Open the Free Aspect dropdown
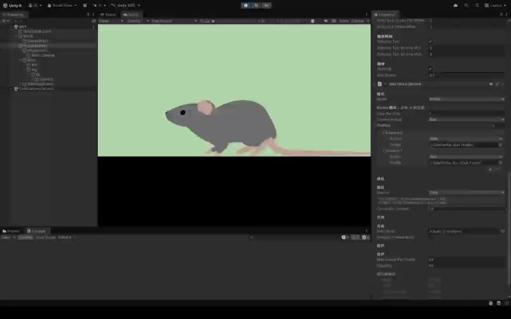 (x=174, y=21)
